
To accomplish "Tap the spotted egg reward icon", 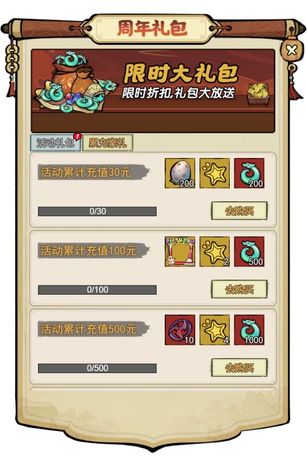I will [x=180, y=173].
